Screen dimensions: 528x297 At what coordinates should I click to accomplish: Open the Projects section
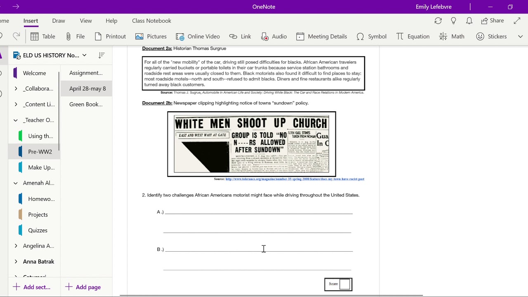click(x=38, y=214)
